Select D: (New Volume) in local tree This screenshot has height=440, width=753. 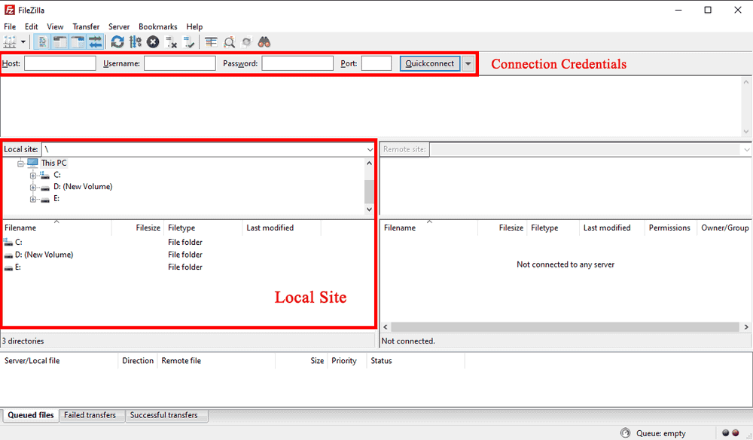(83, 186)
